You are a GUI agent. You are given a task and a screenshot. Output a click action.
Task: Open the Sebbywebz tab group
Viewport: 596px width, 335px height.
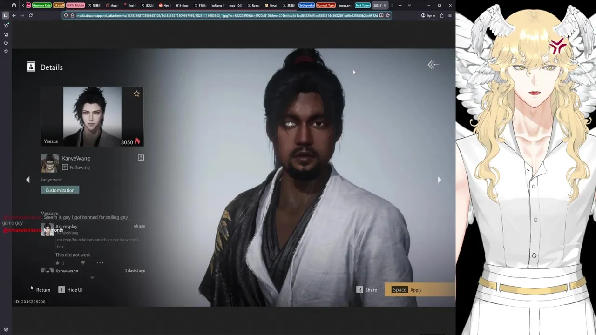pos(306,6)
